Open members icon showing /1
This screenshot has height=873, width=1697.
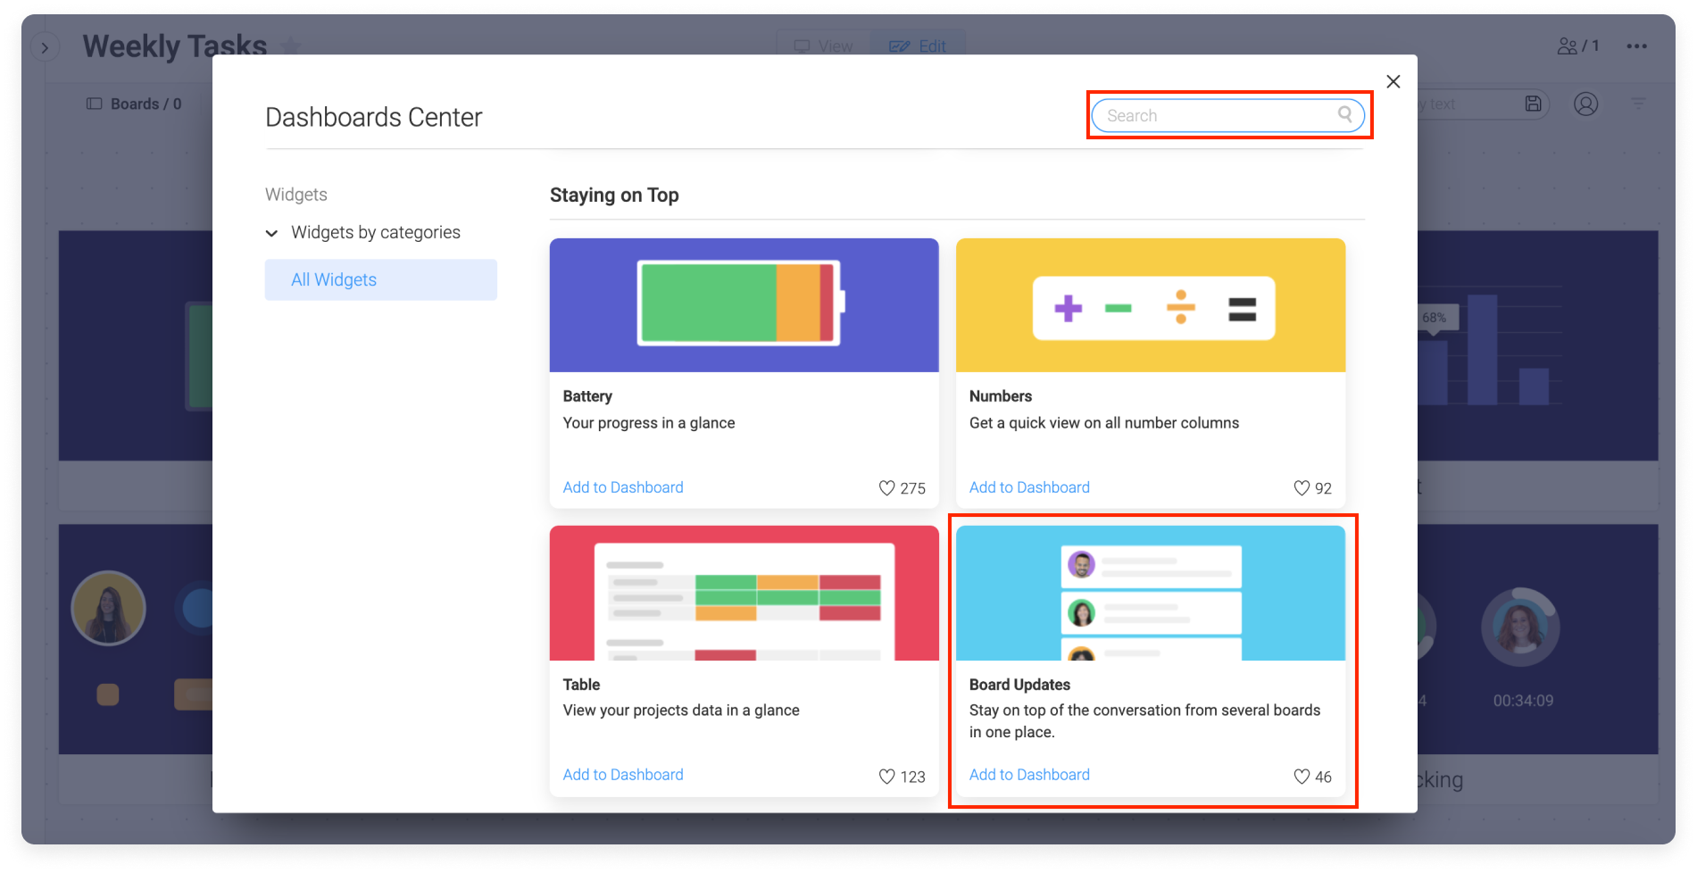tap(1578, 46)
